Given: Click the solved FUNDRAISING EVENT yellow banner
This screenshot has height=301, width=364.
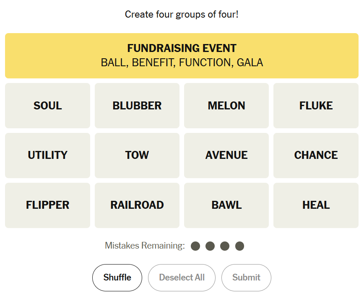Looking at the screenshot, I should coord(182,56).
